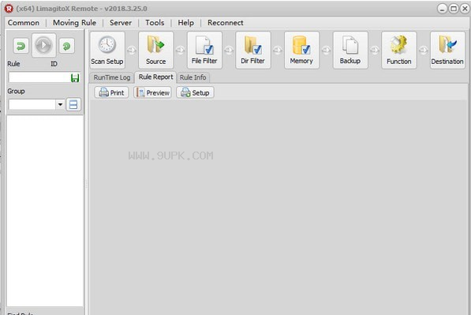Switch to the RunTime Log tab
471x315 pixels.
[112, 77]
